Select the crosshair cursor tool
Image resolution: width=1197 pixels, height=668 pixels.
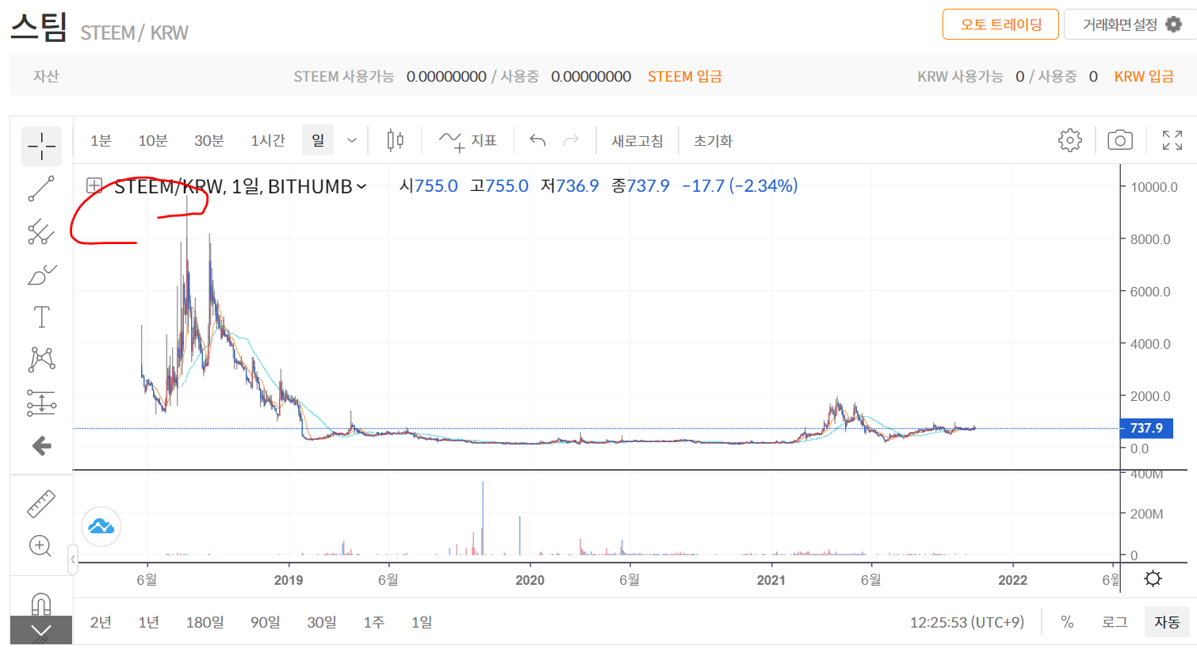pos(41,146)
